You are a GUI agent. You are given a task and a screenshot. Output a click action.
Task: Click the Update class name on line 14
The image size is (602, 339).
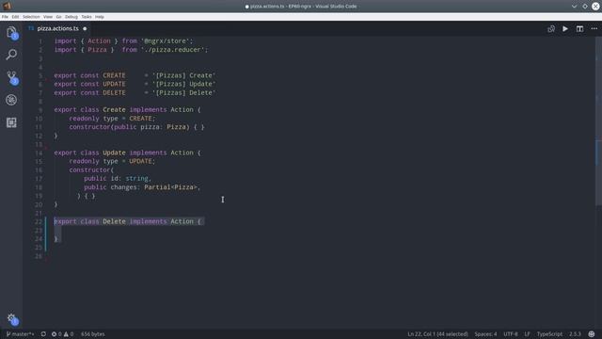(114, 153)
